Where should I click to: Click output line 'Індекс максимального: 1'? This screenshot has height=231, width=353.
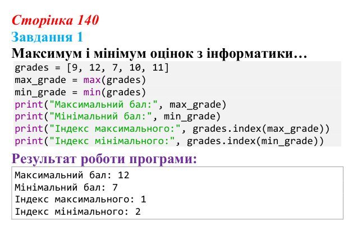[80, 200]
